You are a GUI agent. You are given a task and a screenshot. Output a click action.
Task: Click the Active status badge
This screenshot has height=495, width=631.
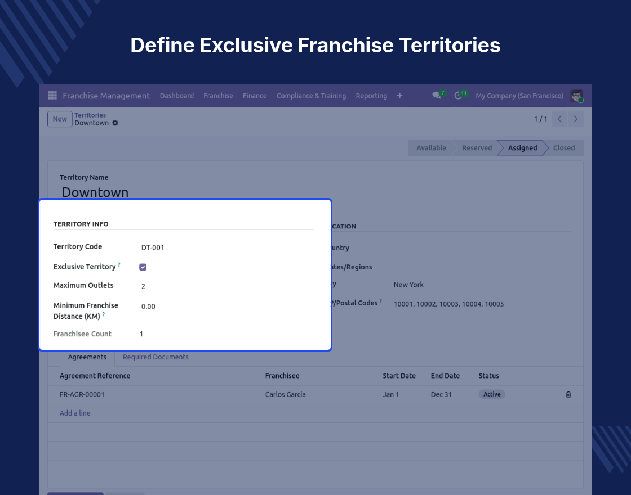pyautogui.click(x=492, y=394)
